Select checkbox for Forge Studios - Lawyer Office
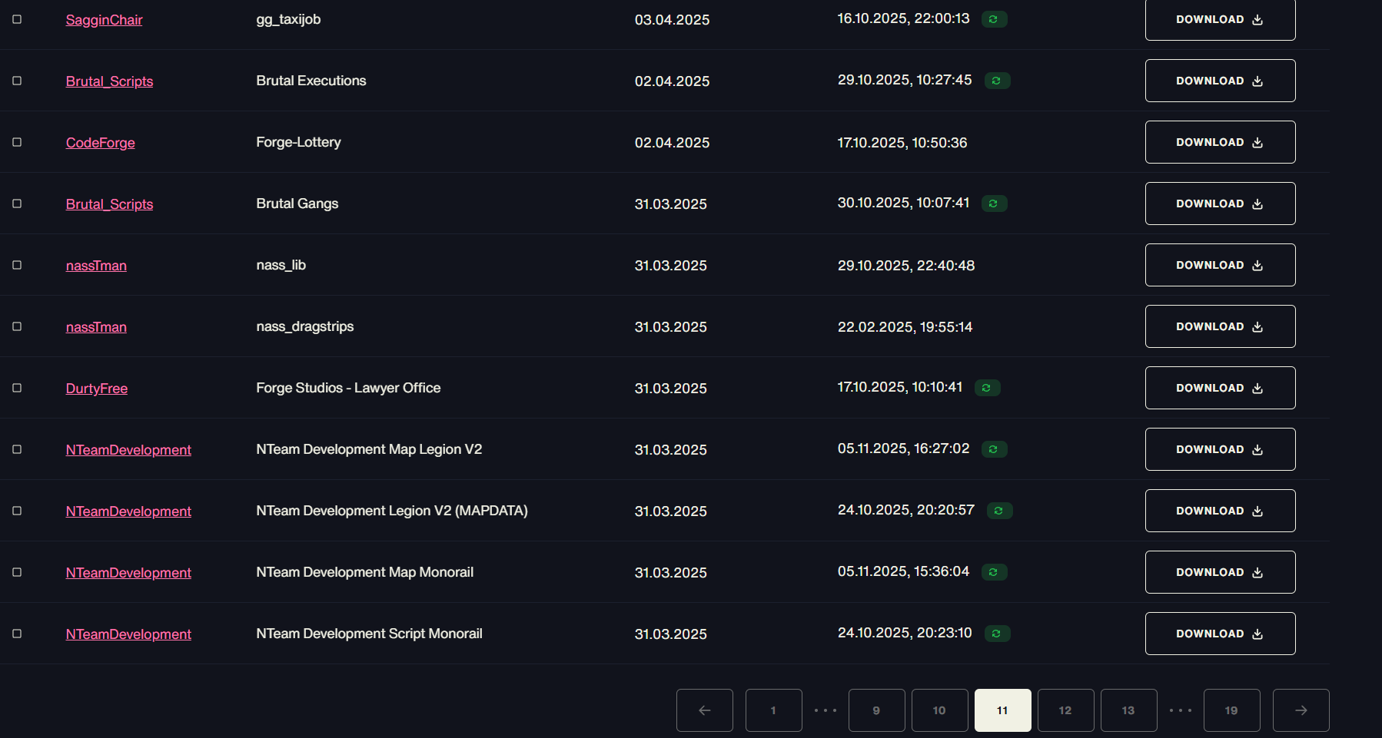The width and height of the screenshot is (1382, 738). click(x=17, y=388)
